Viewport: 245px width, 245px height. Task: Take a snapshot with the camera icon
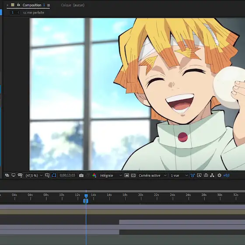pyautogui.click(x=81, y=175)
